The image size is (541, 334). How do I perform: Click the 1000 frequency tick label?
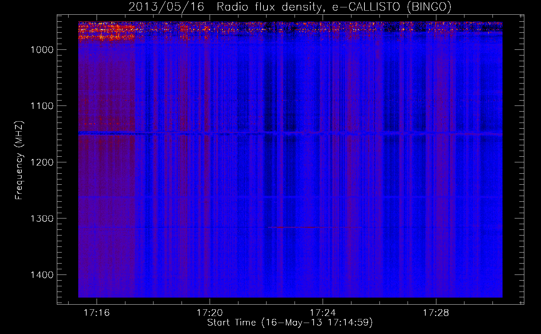[42, 50]
